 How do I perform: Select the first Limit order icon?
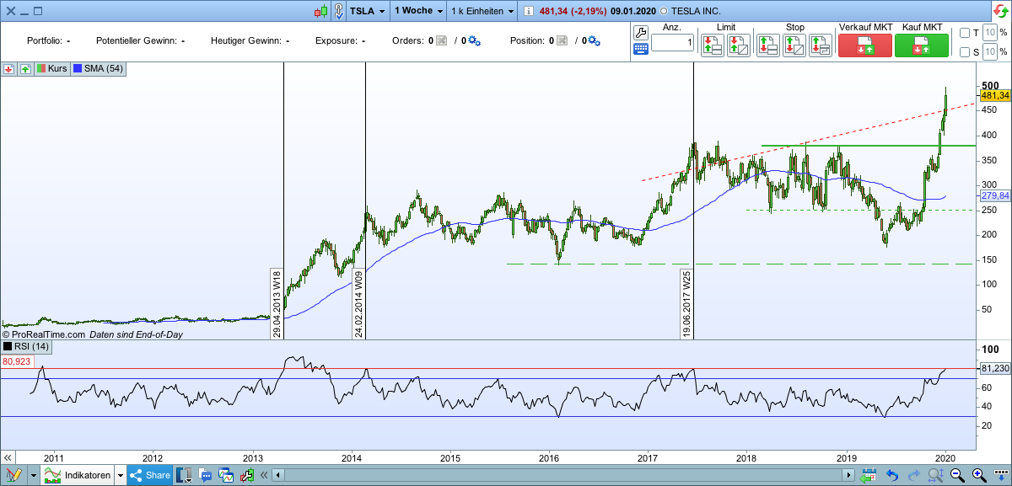(x=711, y=45)
